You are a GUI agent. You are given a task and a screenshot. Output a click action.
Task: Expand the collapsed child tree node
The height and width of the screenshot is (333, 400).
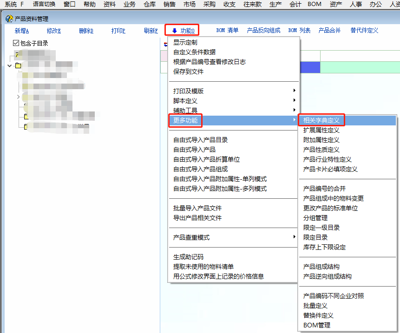tap(19, 97)
